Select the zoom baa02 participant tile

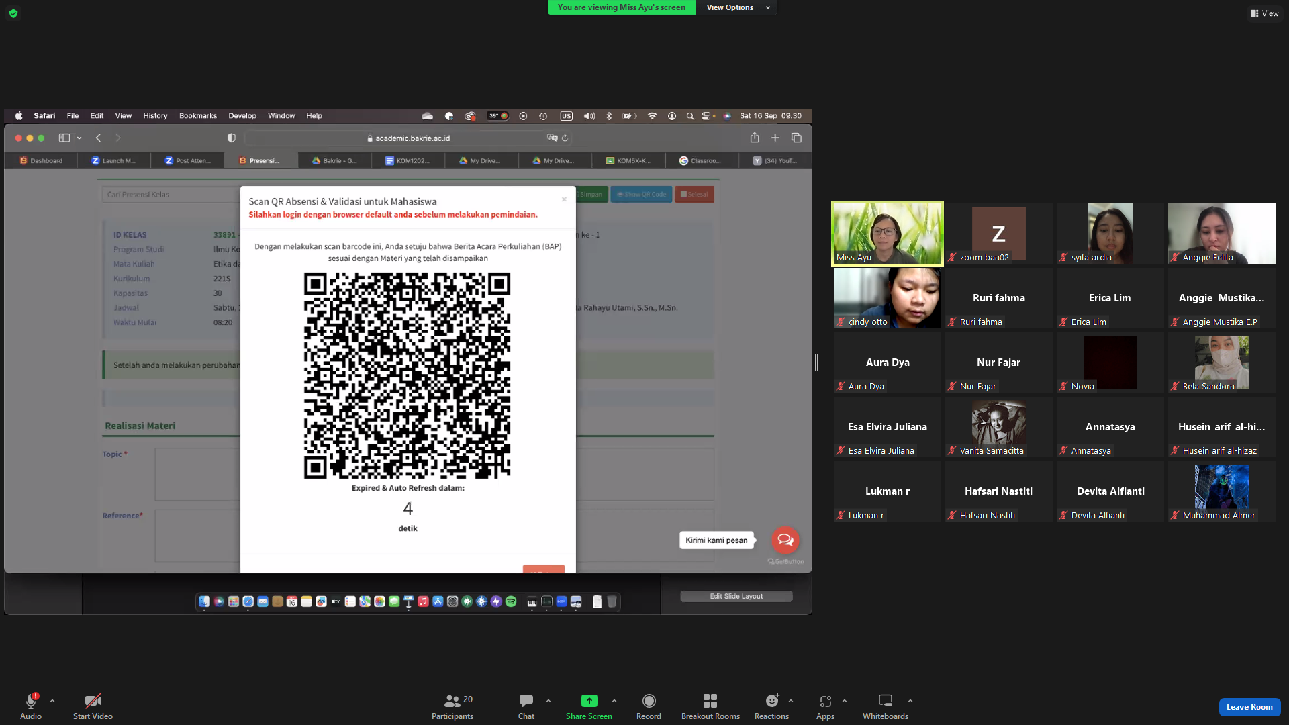coord(998,234)
